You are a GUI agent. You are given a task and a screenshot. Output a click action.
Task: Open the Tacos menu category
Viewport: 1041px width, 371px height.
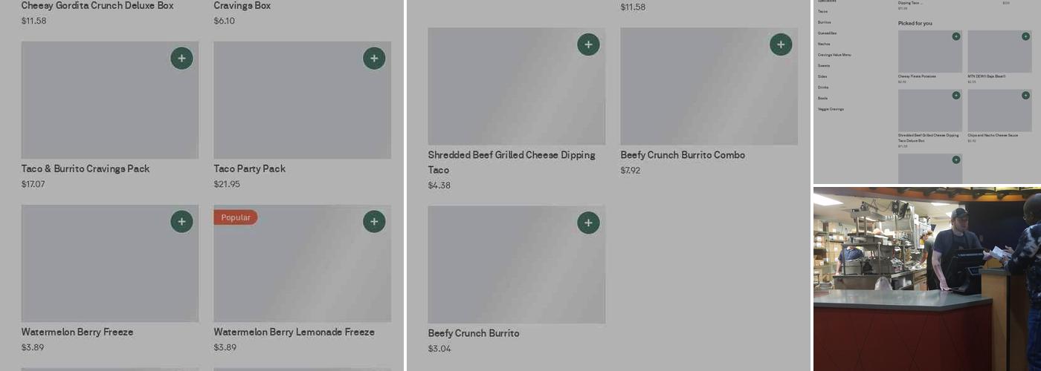pos(822,12)
